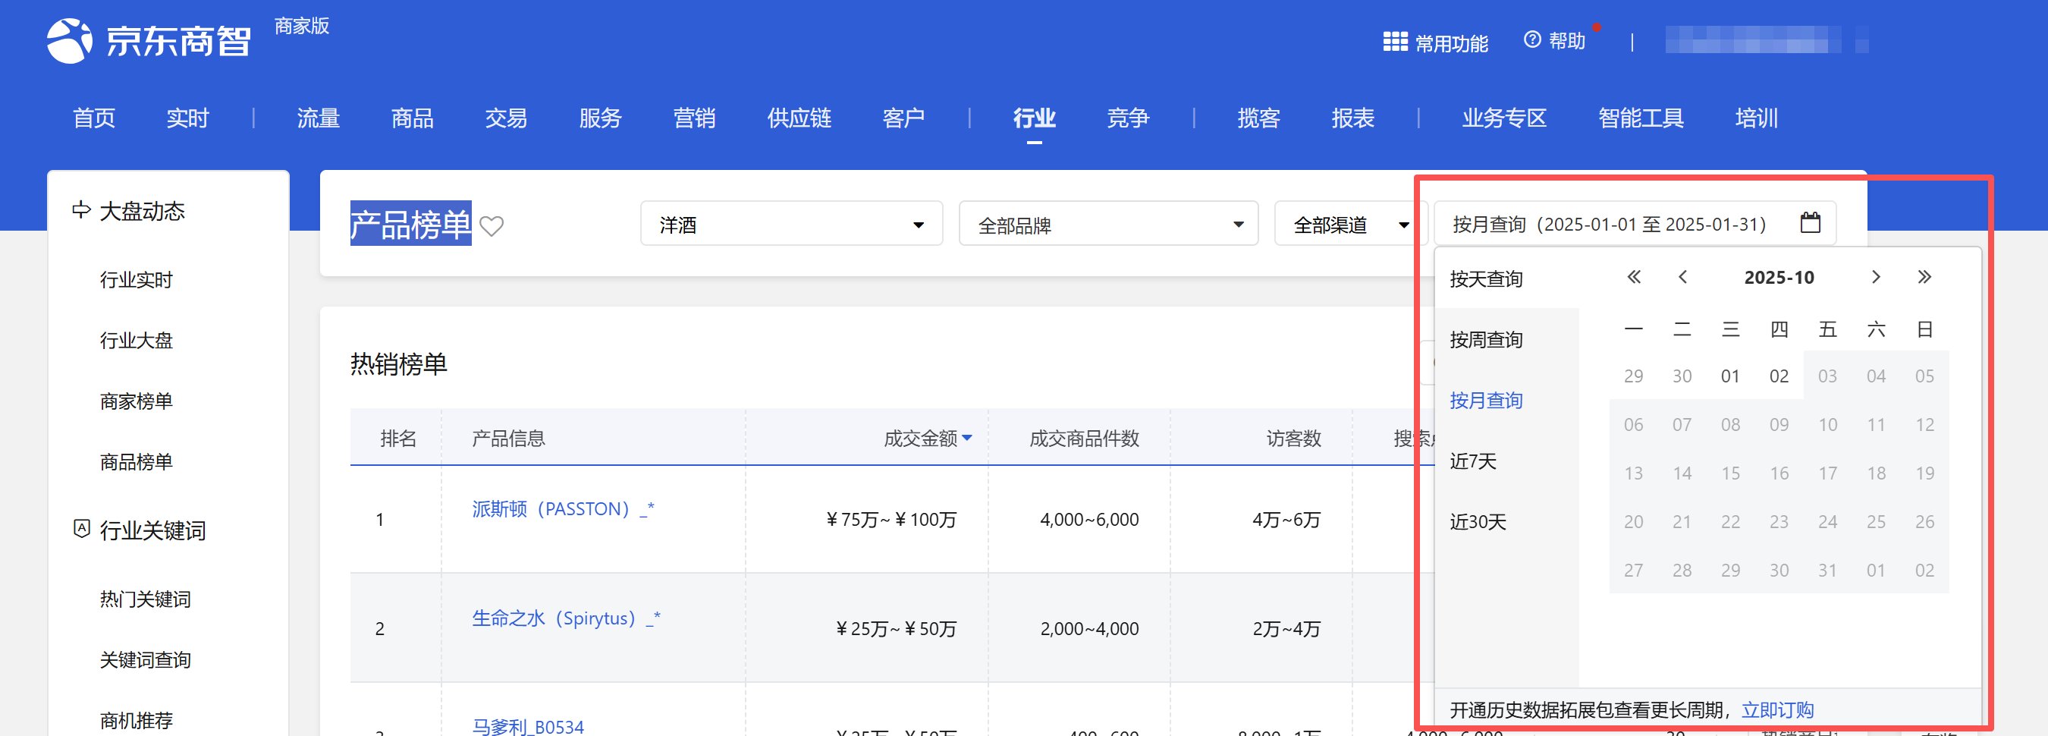Open the 供应链 tab
This screenshot has height=736, width=2048.
tap(799, 118)
